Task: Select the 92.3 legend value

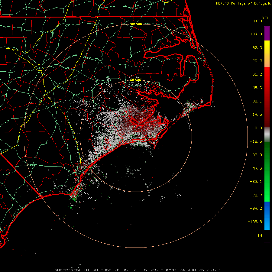Action: [257, 47]
